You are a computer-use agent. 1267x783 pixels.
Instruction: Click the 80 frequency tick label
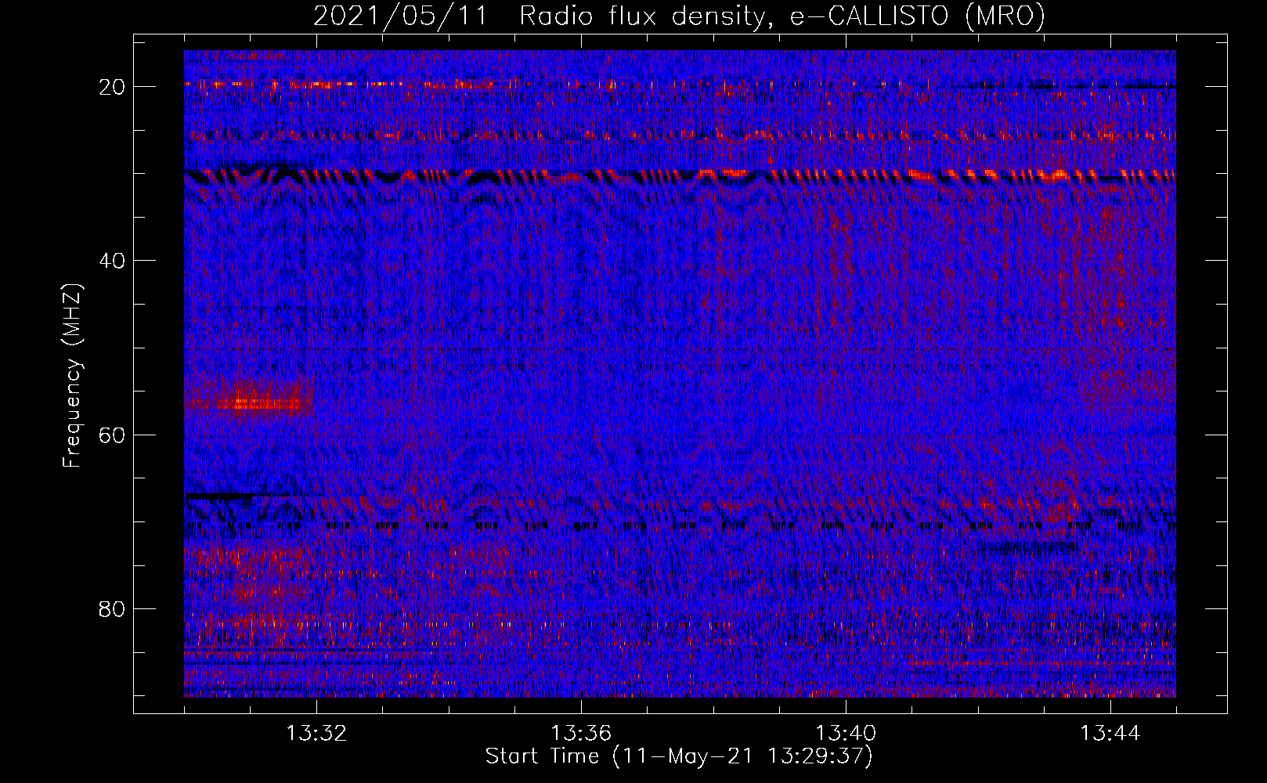(113, 608)
